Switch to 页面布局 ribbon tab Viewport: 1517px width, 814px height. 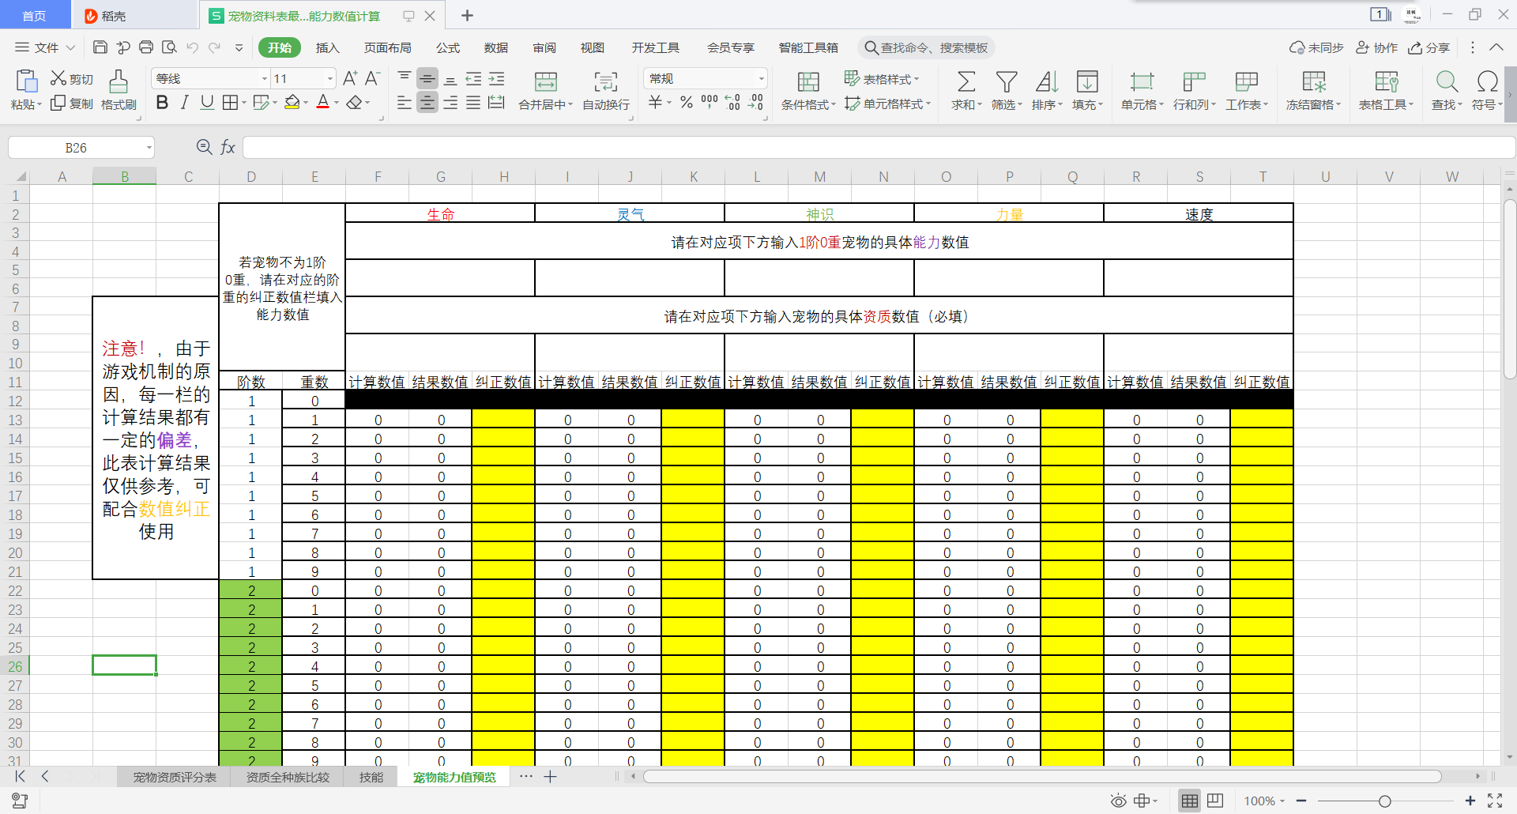click(x=387, y=47)
